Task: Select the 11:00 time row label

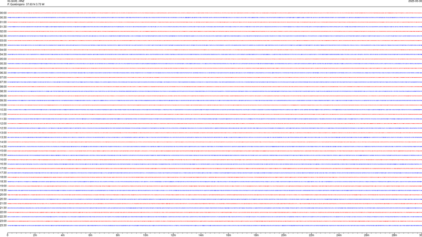Action: 3,114
